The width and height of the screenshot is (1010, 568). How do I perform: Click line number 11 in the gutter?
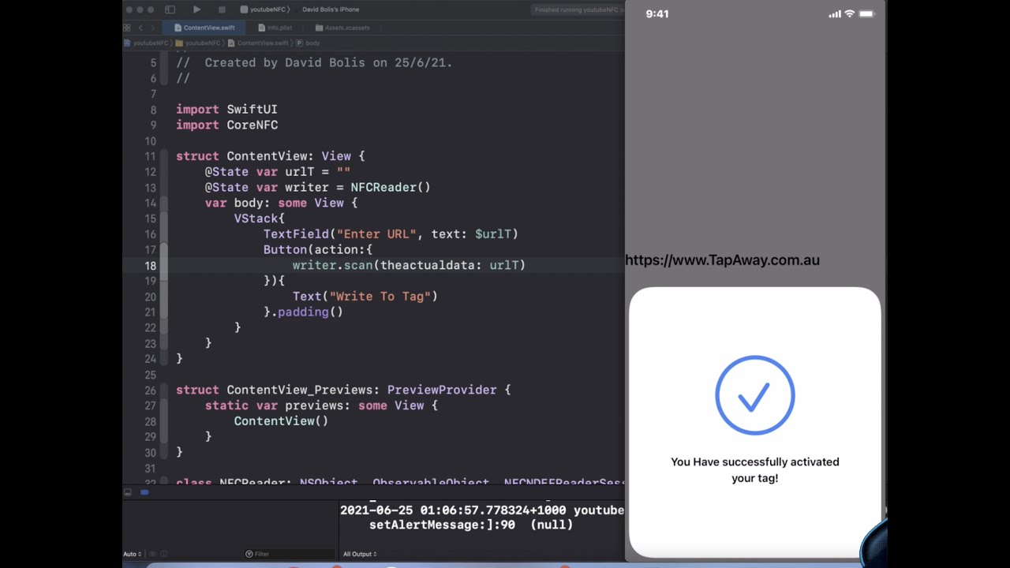[x=150, y=156]
